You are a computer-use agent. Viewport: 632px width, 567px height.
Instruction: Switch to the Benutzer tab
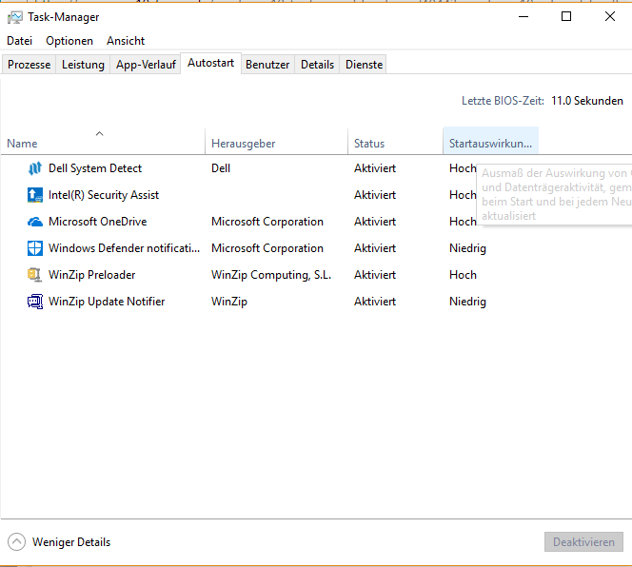pyautogui.click(x=267, y=65)
